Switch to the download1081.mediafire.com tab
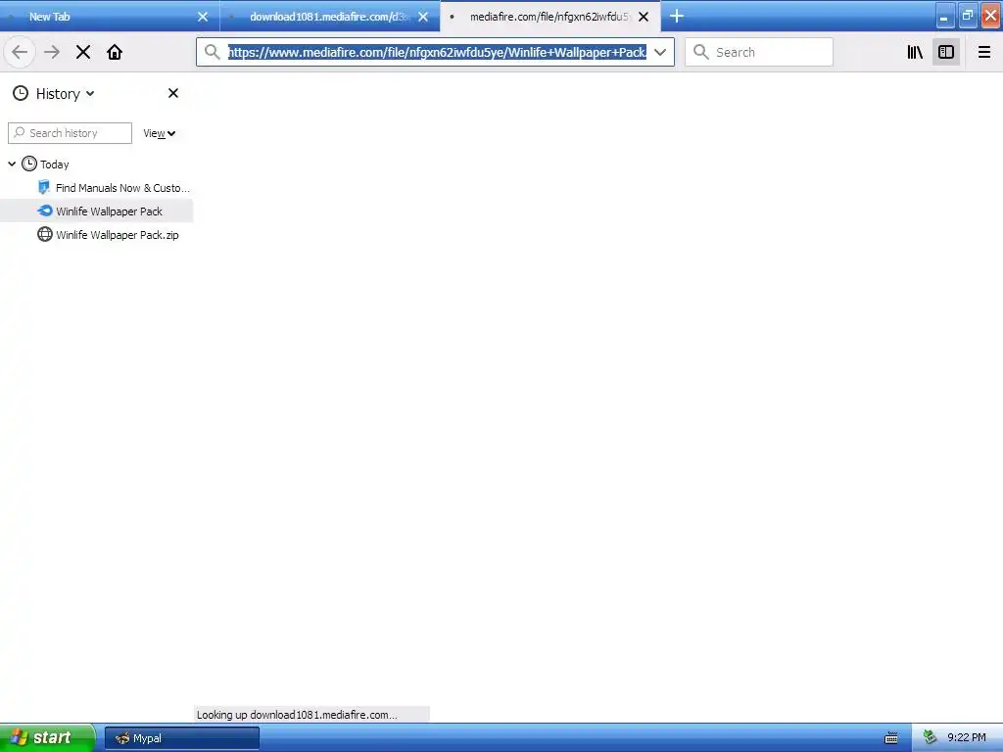This screenshot has width=1003, height=752. tap(330, 17)
